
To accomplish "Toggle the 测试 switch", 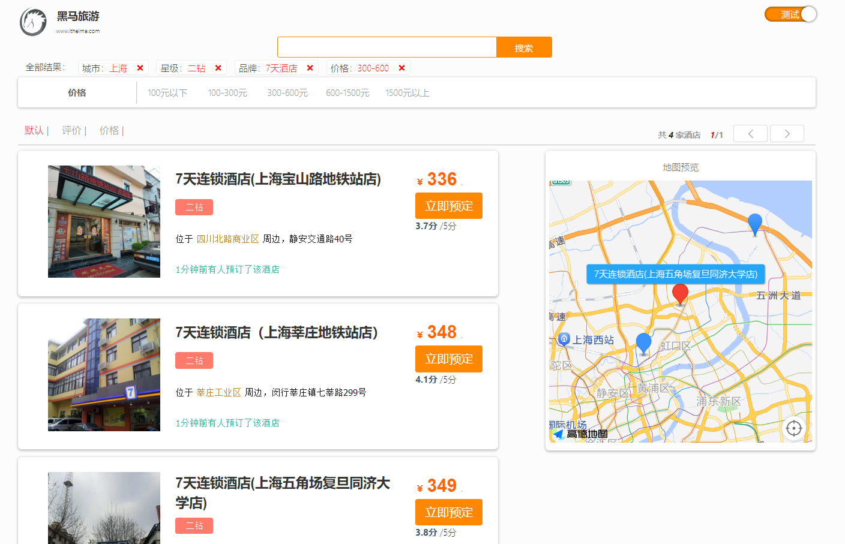I will [790, 14].
